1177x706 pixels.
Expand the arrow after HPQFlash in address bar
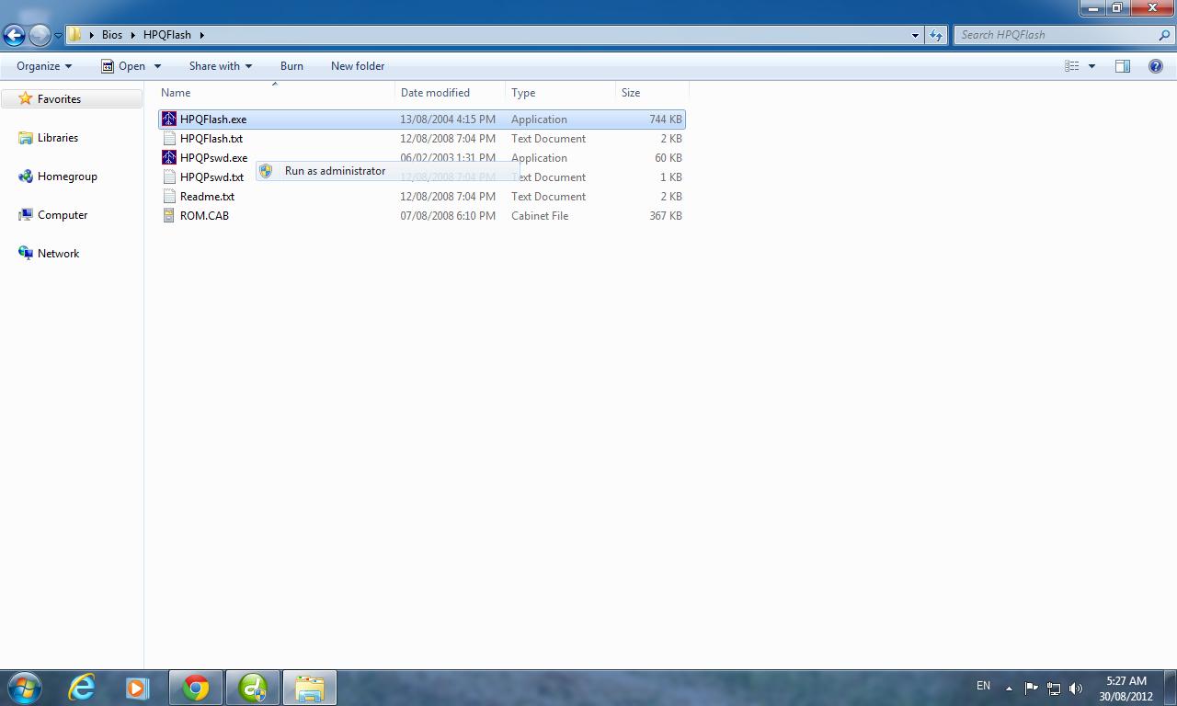(x=201, y=35)
